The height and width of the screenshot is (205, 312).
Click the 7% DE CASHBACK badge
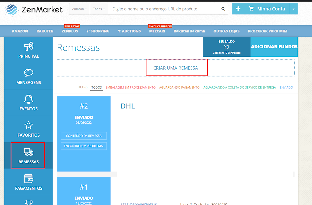point(160,26)
